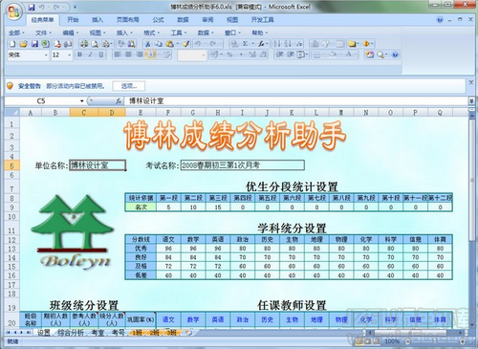The image size is (478, 349).
Task: Toggle Italic formatting
Action: (x=91, y=55)
